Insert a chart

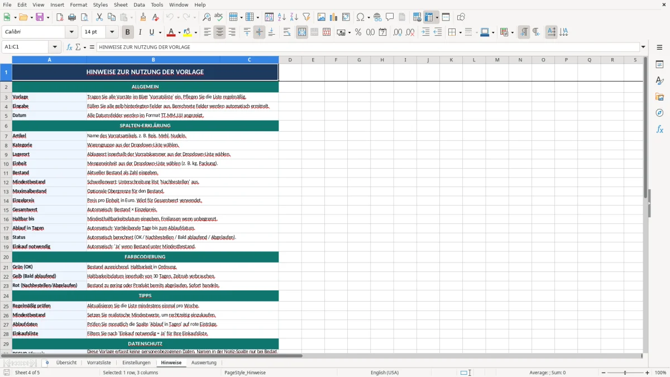334,17
